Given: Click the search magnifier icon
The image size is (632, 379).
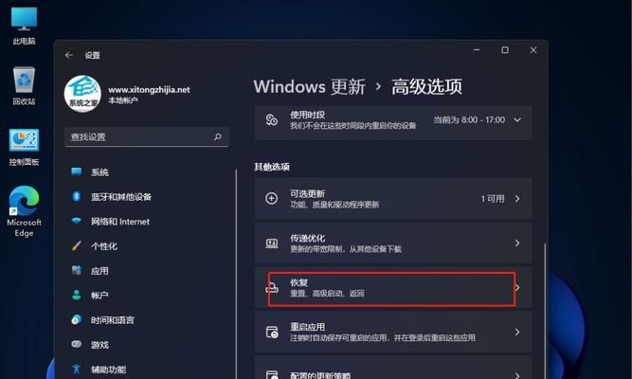Looking at the screenshot, I should (x=218, y=137).
